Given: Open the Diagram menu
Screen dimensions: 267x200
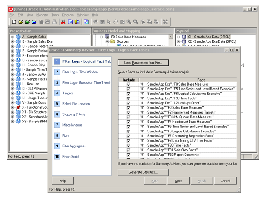Looking at the screenshot, I should (68, 15).
